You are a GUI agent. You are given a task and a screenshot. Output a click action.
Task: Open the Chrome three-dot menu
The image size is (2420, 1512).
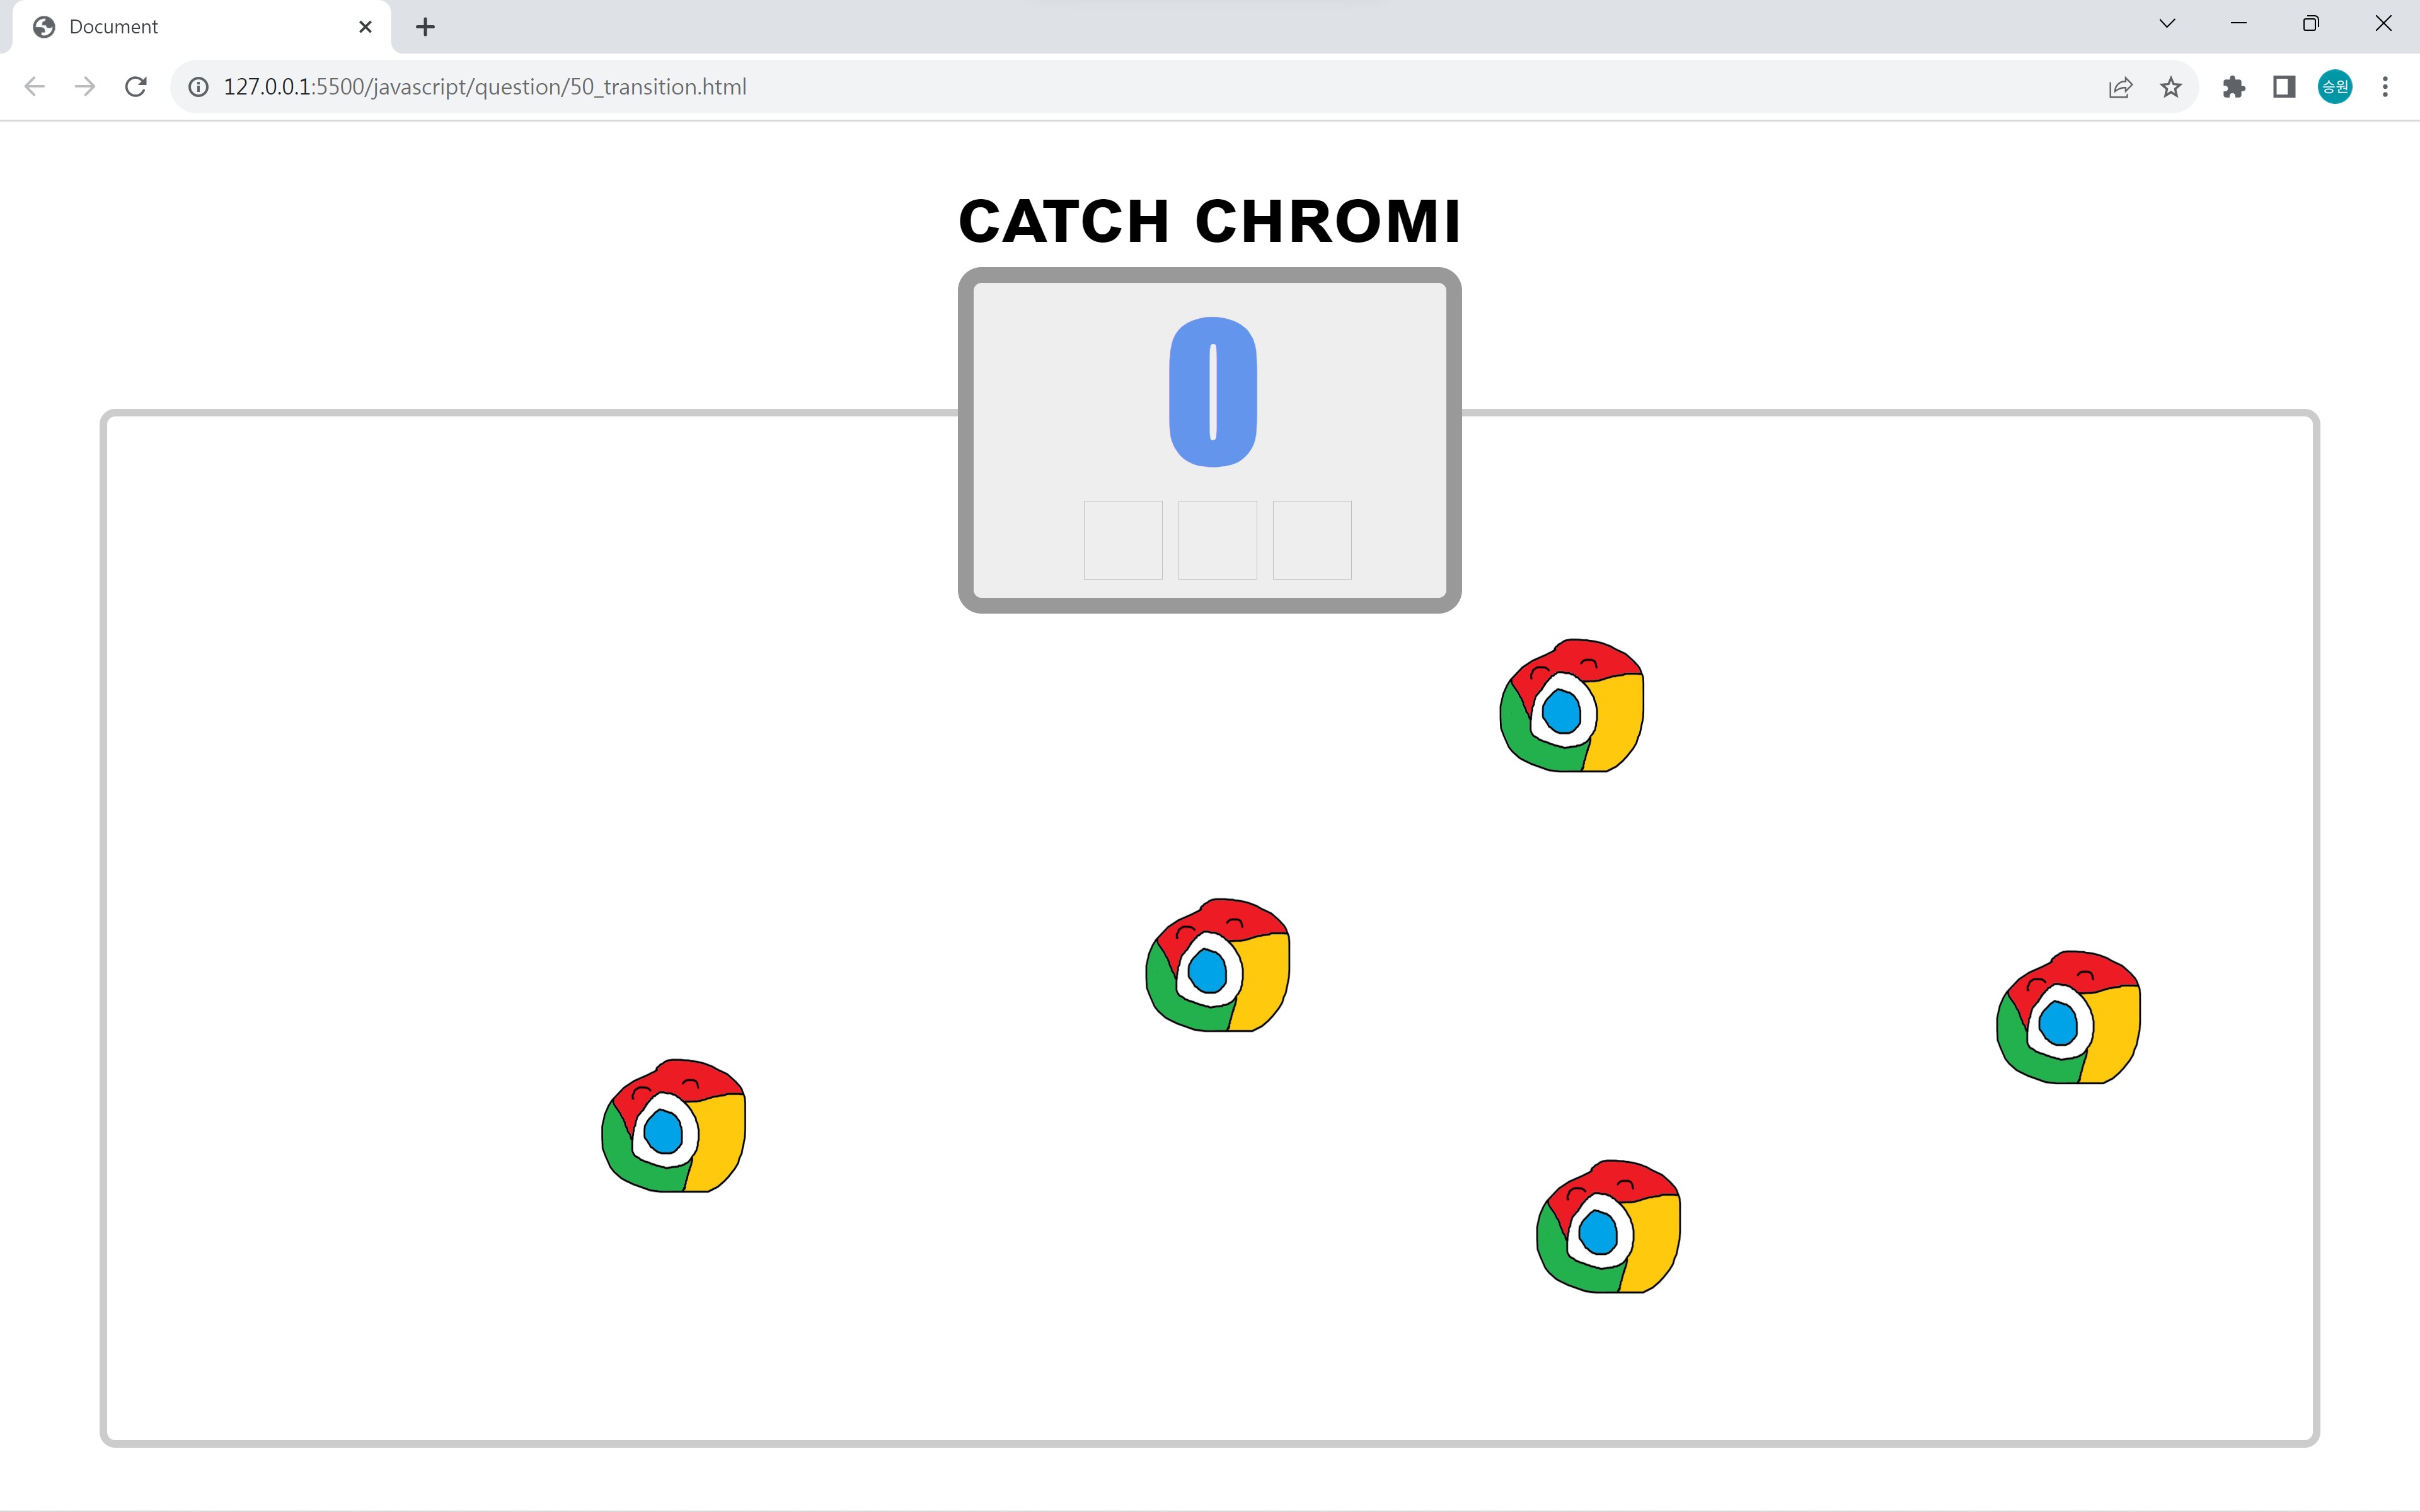tap(2385, 87)
